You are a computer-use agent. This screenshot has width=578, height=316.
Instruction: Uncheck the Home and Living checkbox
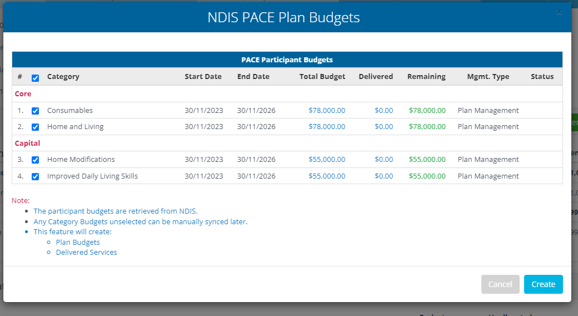pyautogui.click(x=36, y=127)
